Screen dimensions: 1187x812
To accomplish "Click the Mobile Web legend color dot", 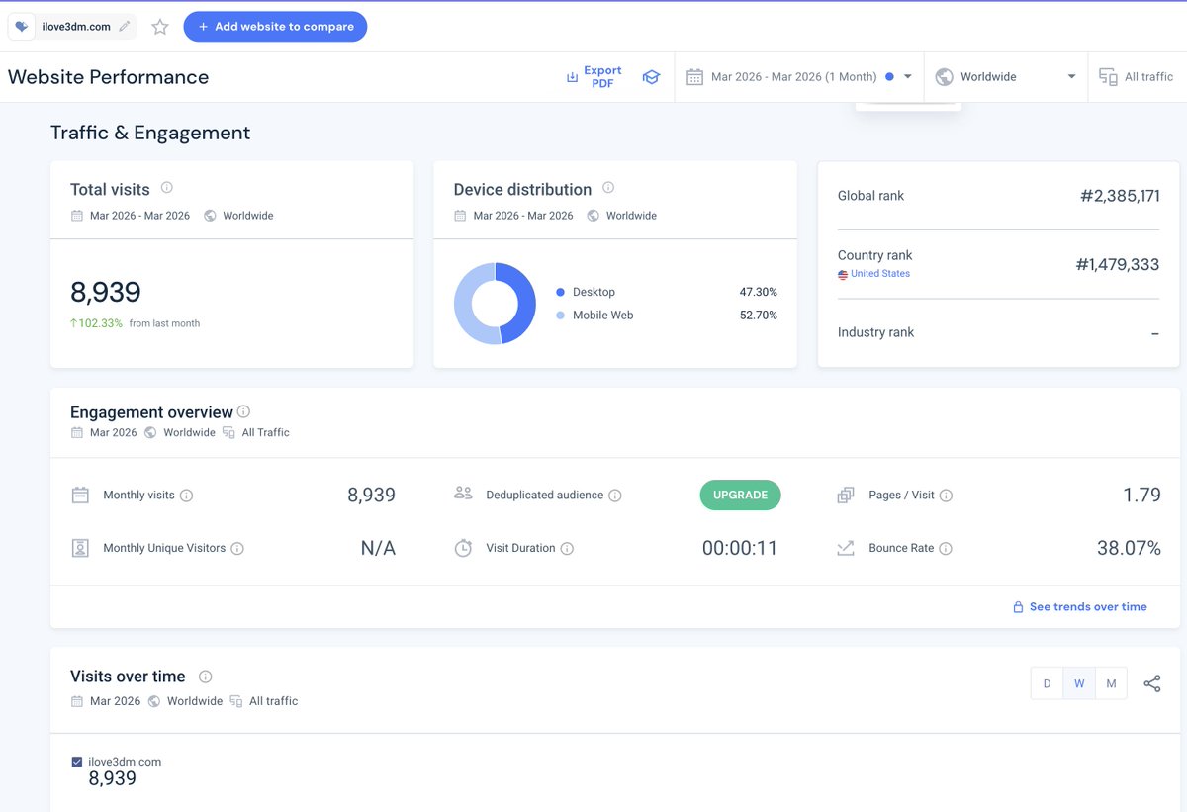I will 561,316.
